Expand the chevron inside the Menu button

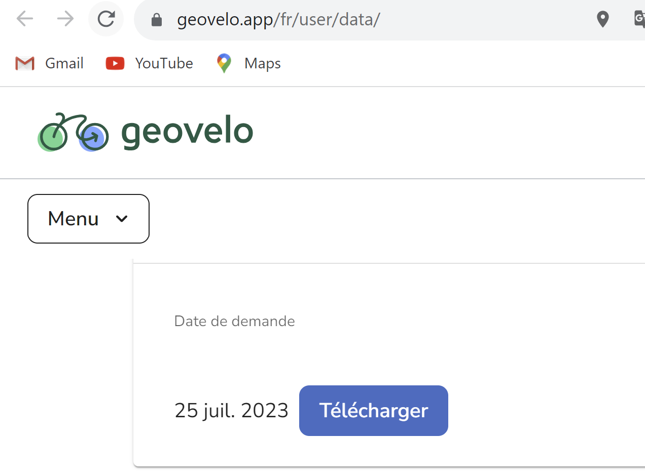(x=121, y=219)
